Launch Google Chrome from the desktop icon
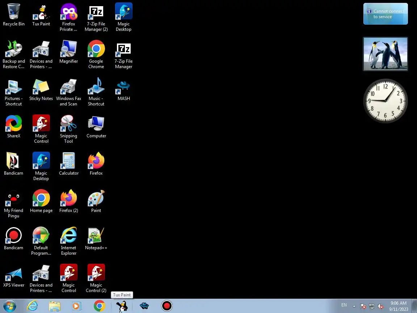Viewport: 417px width, 313px height. [x=96, y=55]
